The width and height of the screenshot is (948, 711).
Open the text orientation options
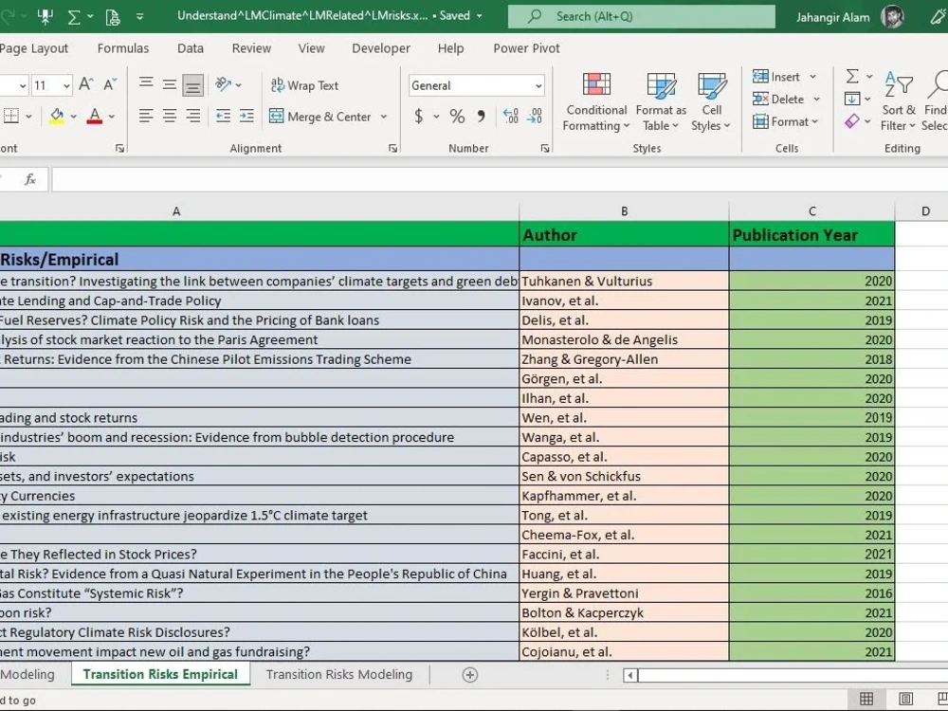tap(228, 84)
